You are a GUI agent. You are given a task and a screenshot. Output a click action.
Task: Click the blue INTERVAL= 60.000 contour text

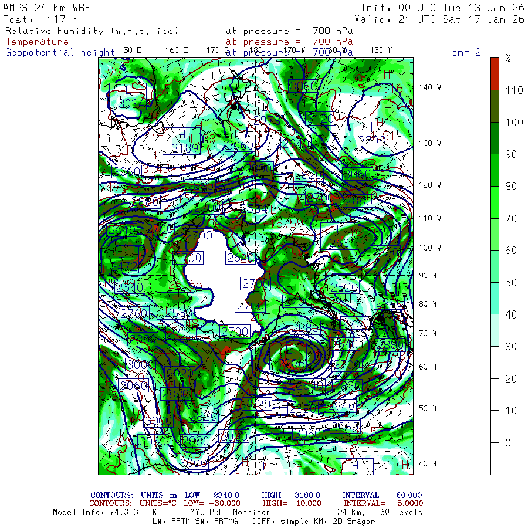(382, 495)
